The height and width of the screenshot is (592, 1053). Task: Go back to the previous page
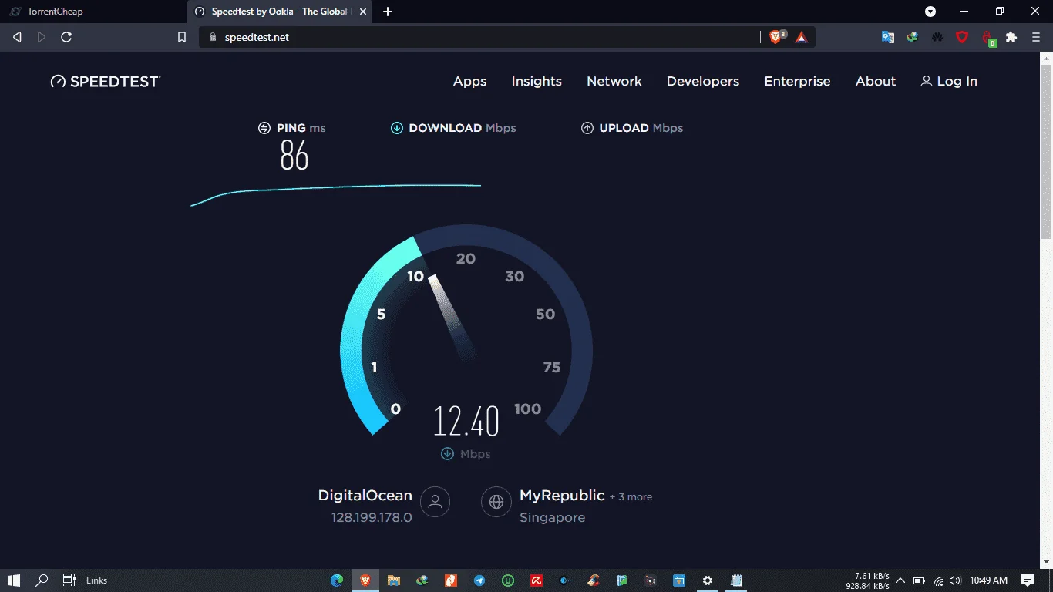[17, 37]
